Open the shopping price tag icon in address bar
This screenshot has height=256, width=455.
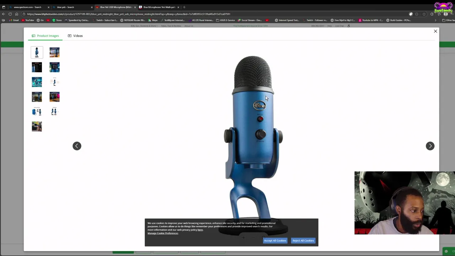[x=411, y=14]
